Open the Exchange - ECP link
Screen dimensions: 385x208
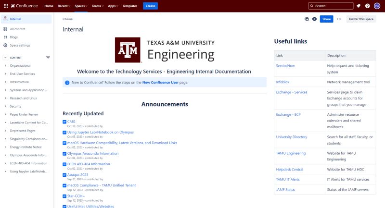[288, 114]
